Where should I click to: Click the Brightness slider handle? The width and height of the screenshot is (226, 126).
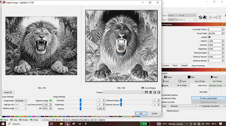click(x=81, y=105)
